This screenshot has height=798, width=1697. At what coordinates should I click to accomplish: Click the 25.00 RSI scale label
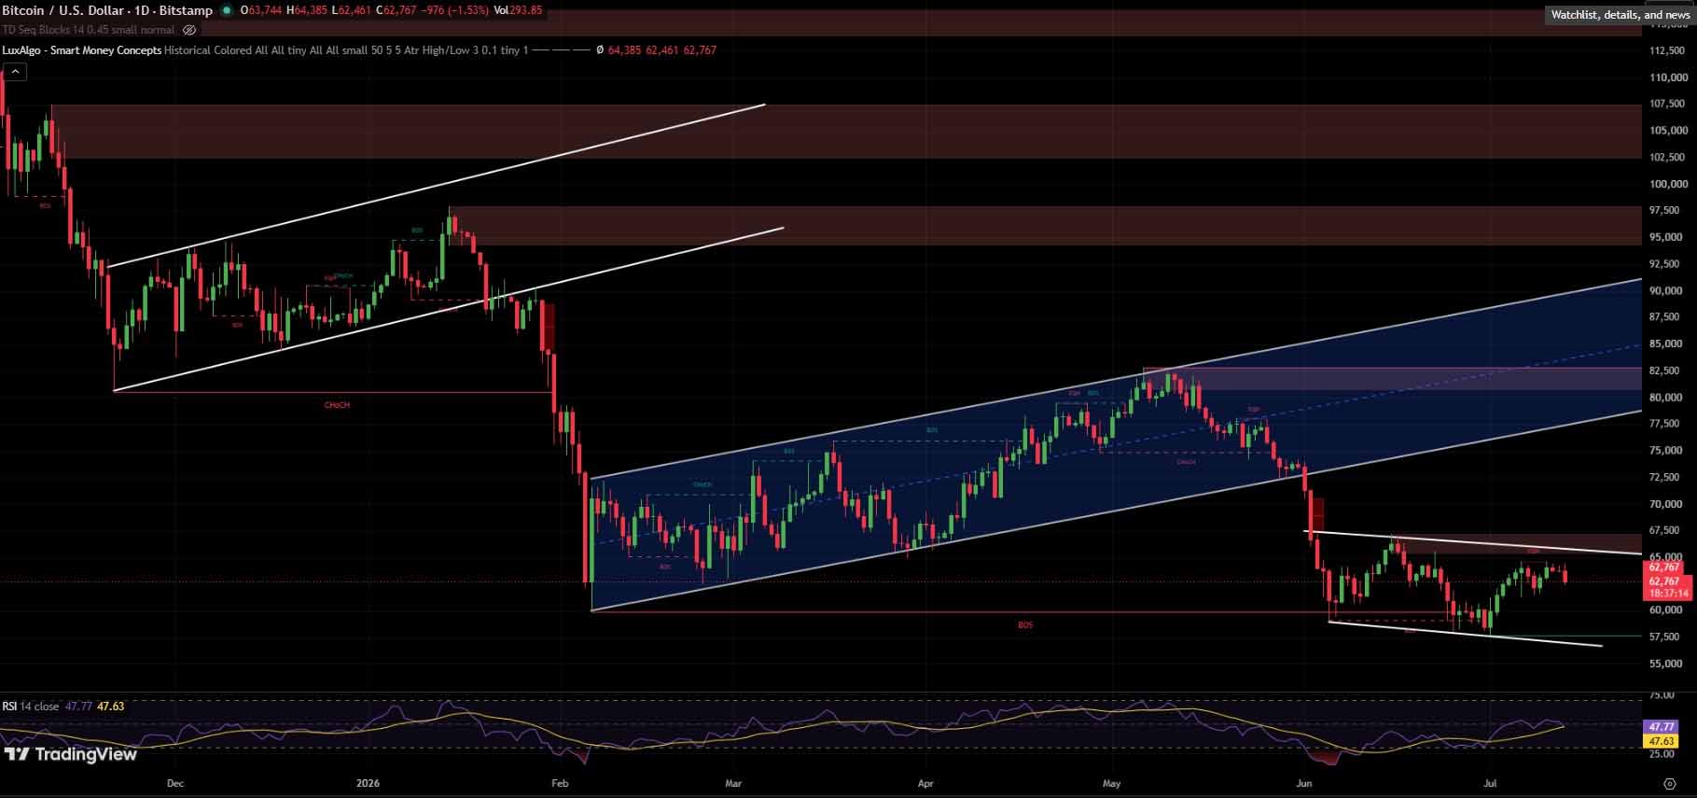(1662, 754)
